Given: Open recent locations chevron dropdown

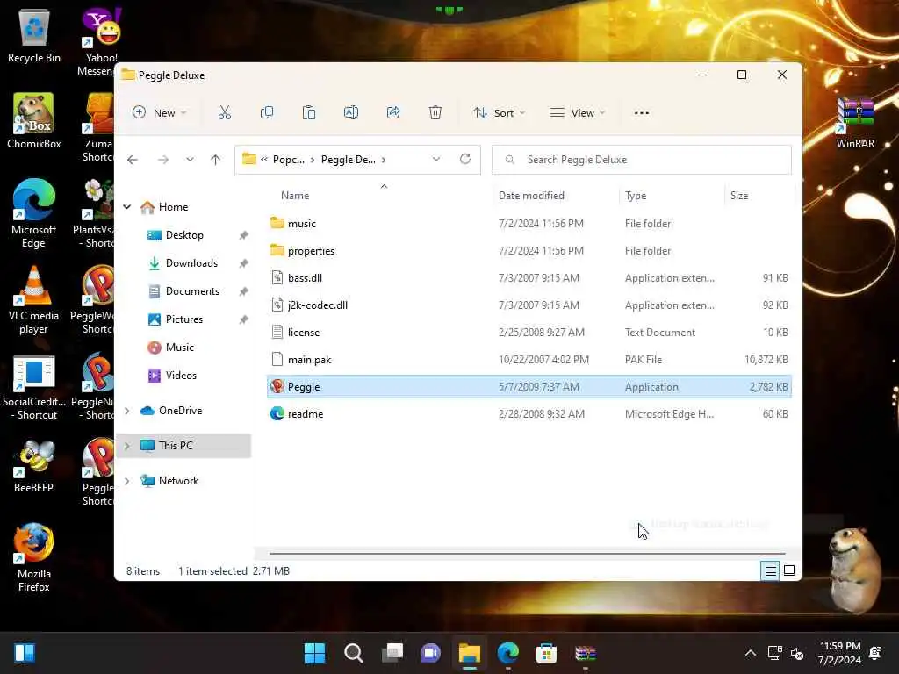Looking at the screenshot, I should [x=190, y=160].
